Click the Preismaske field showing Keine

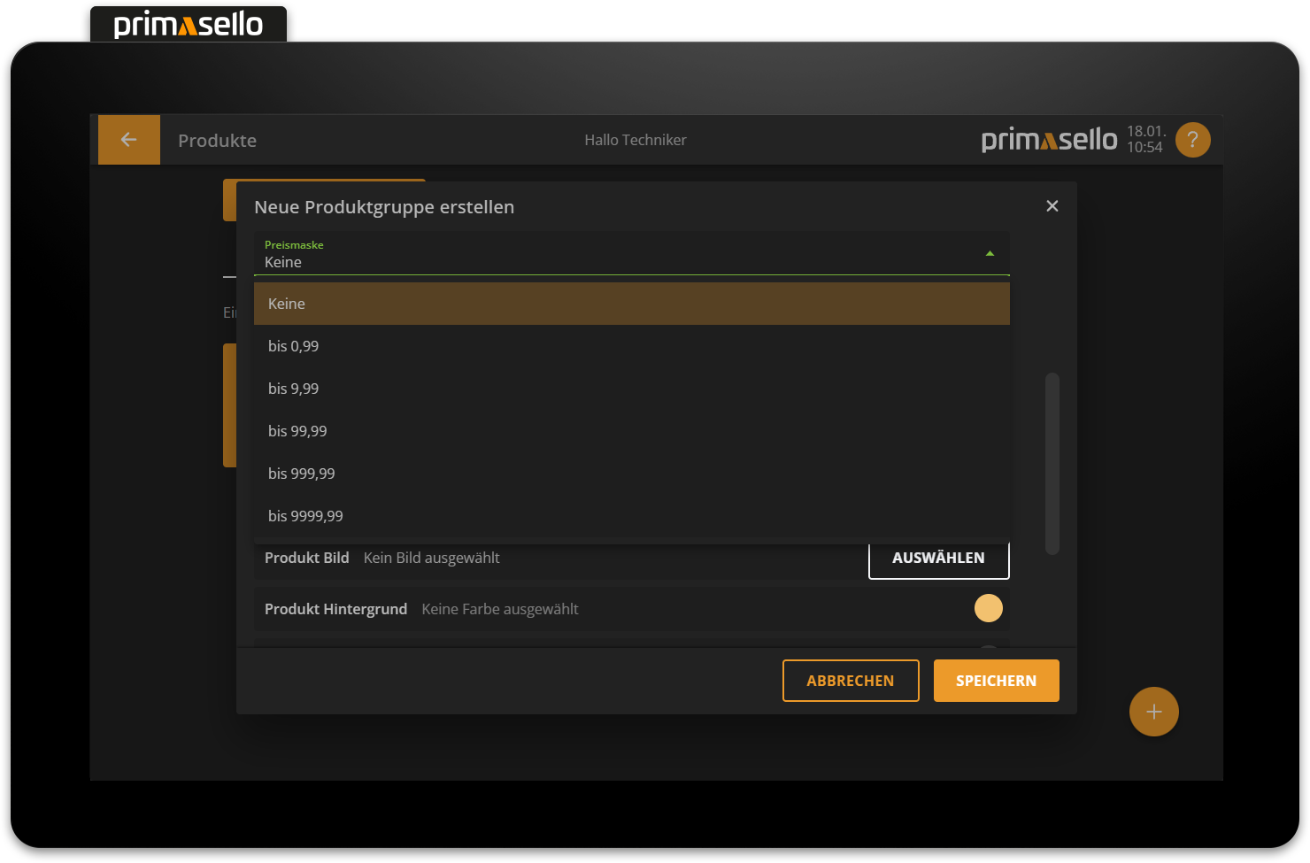pos(620,254)
